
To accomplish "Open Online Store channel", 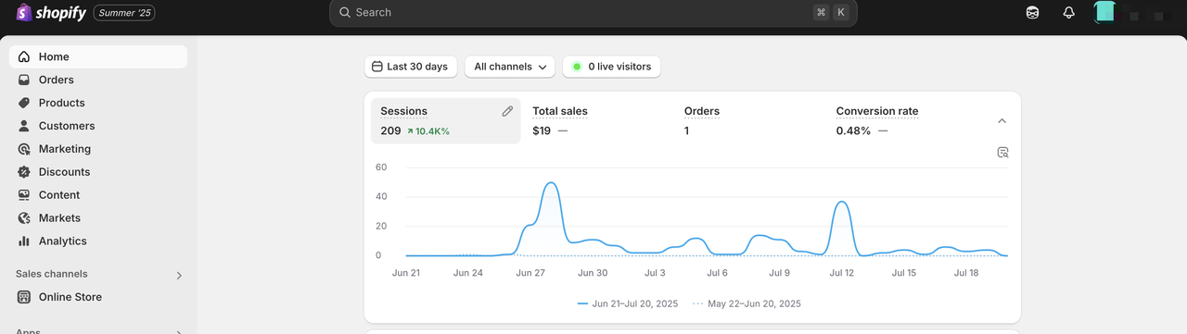I will click(98, 297).
